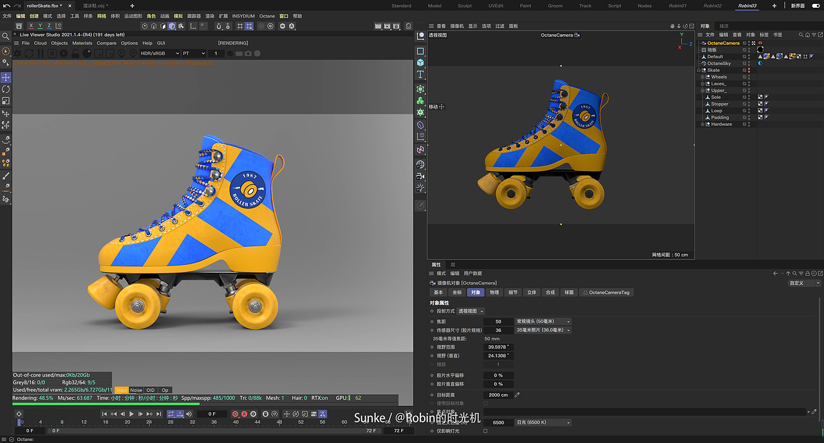Click the OctaneSky tag icon in object manager
This screenshot has height=443, width=824.
[x=760, y=63]
